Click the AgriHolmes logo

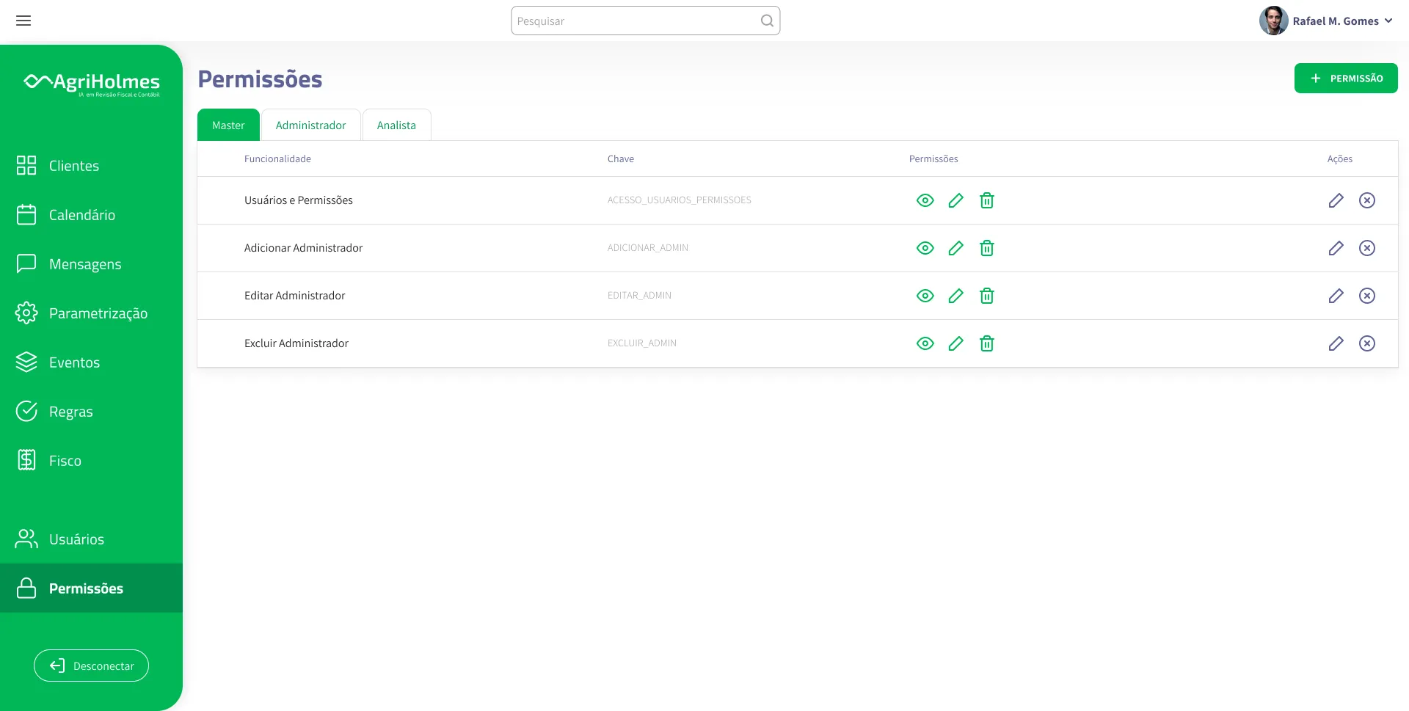[92, 84]
